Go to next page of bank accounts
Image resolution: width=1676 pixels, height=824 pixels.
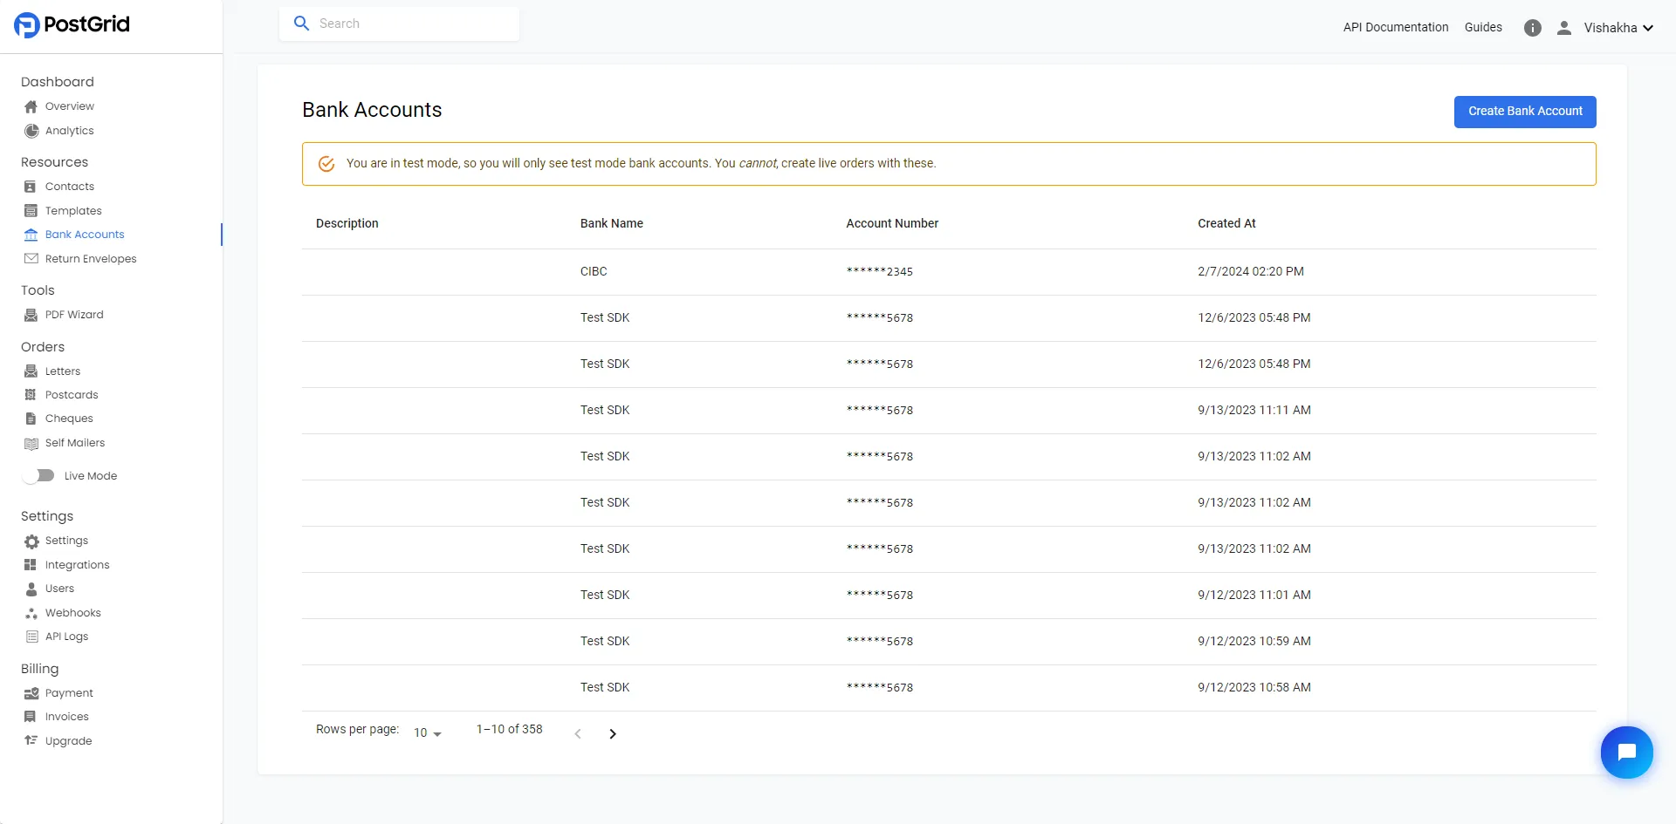(x=613, y=733)
